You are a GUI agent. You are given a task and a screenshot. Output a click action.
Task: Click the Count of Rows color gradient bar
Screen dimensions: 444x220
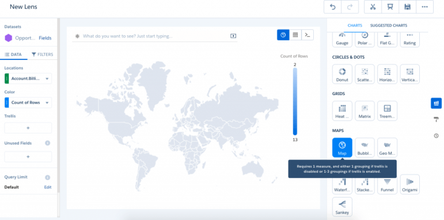click(295, 101)
